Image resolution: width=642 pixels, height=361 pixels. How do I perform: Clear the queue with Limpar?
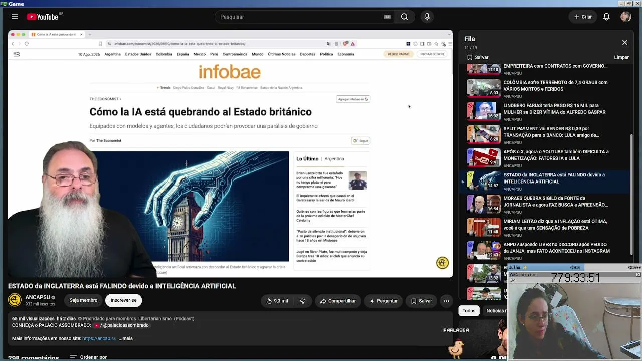coord(621,57)
